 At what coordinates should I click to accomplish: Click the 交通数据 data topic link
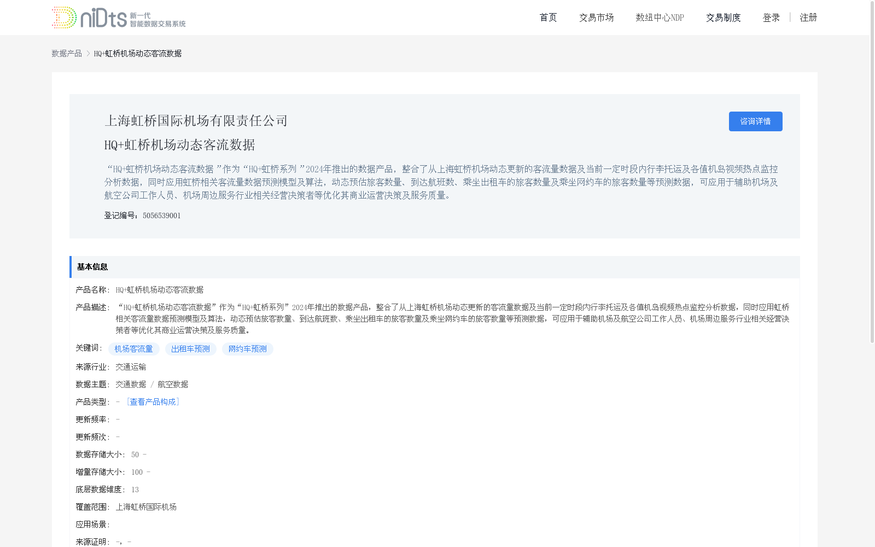(x=132, y=384)
